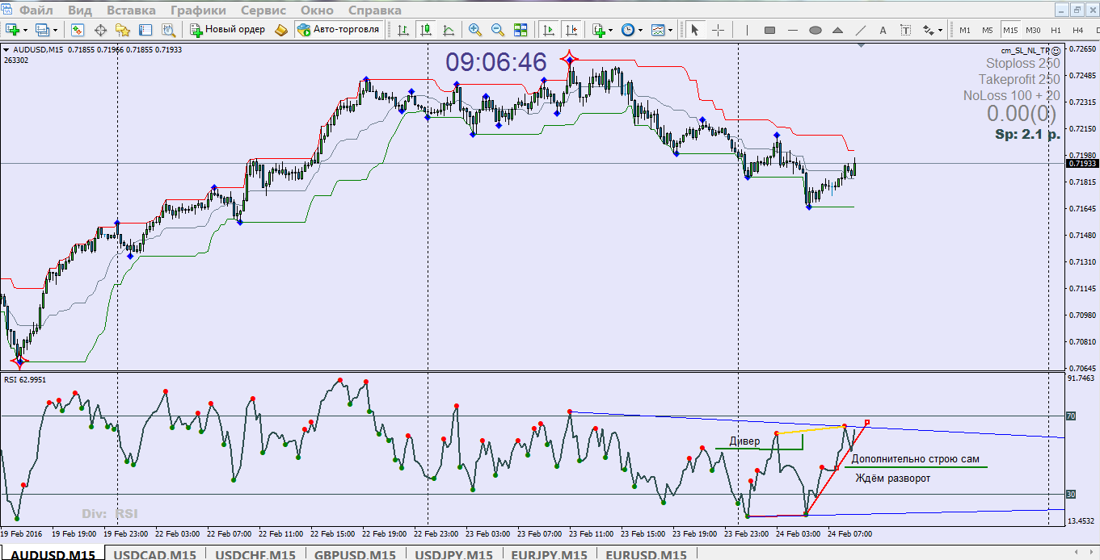Select the rectangle drawing tool
Viewport: 1100px width, 560px height.
769,30
